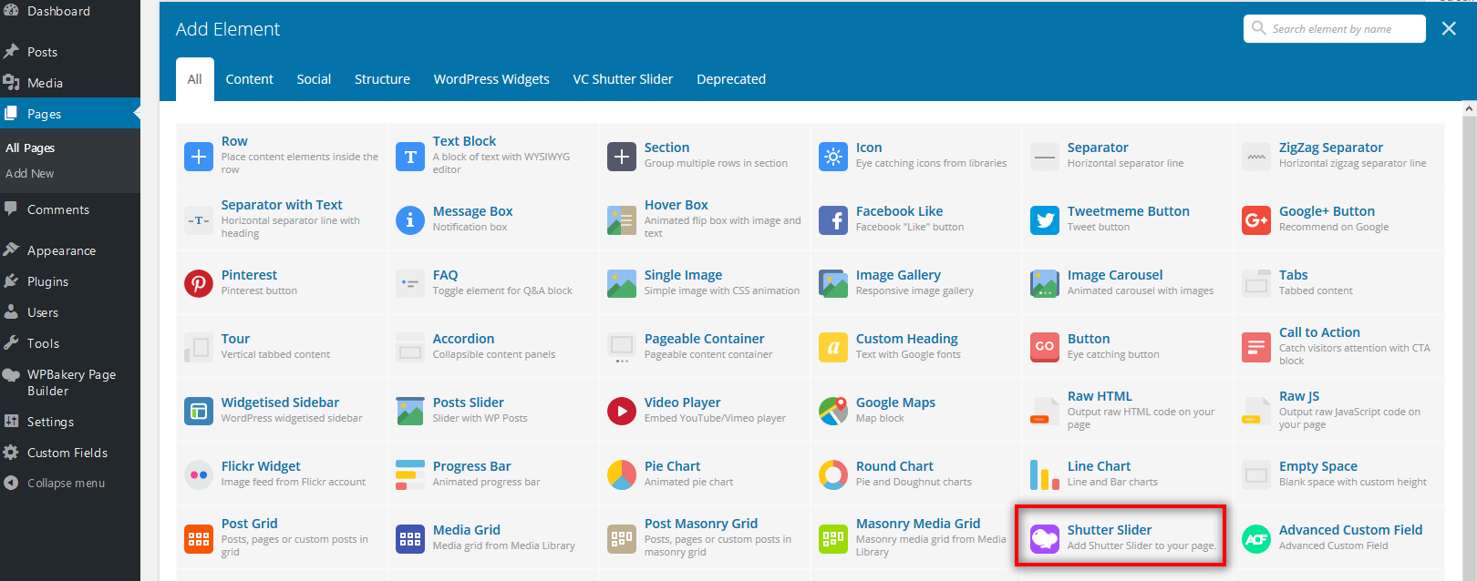1477x581 pixels.
Task: Open the Content tab
Action: (250, 79)
